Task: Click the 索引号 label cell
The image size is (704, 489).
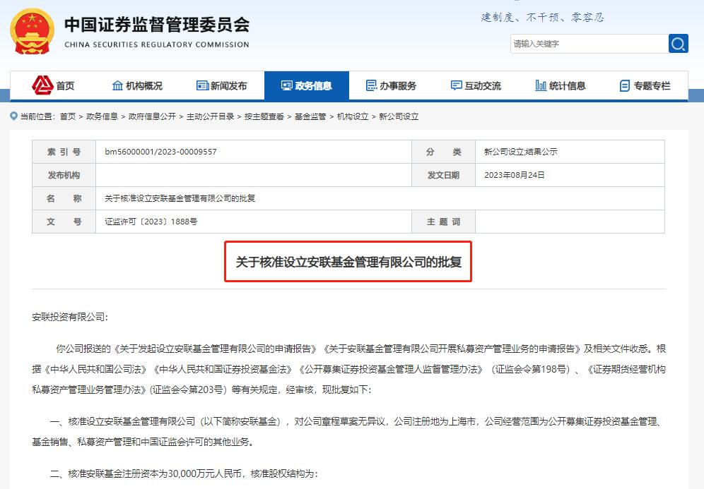Action: pyautogui.click(x=64, y=152)
